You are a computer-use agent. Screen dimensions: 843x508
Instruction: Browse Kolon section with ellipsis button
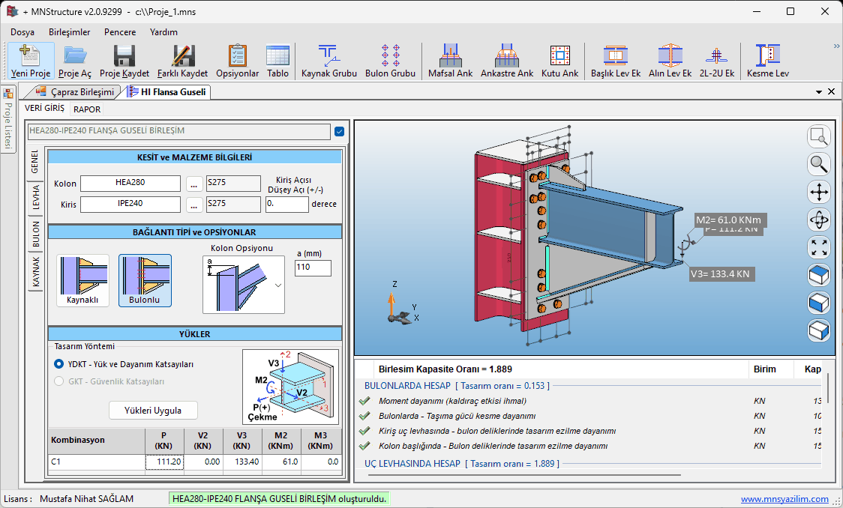(194, 184)
